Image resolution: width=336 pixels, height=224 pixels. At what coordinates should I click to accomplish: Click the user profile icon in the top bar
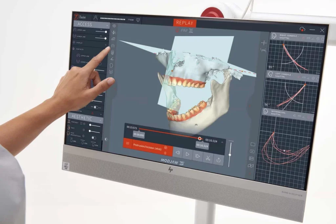(x=95, y=18)
